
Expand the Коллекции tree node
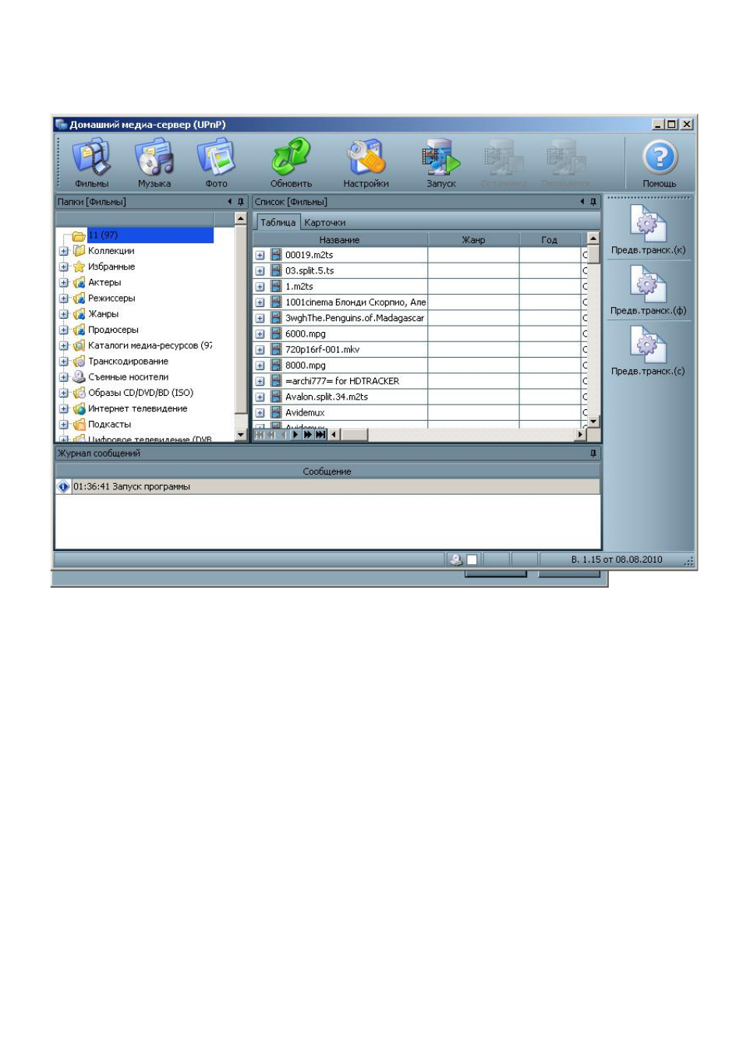(x=64, y=251)
